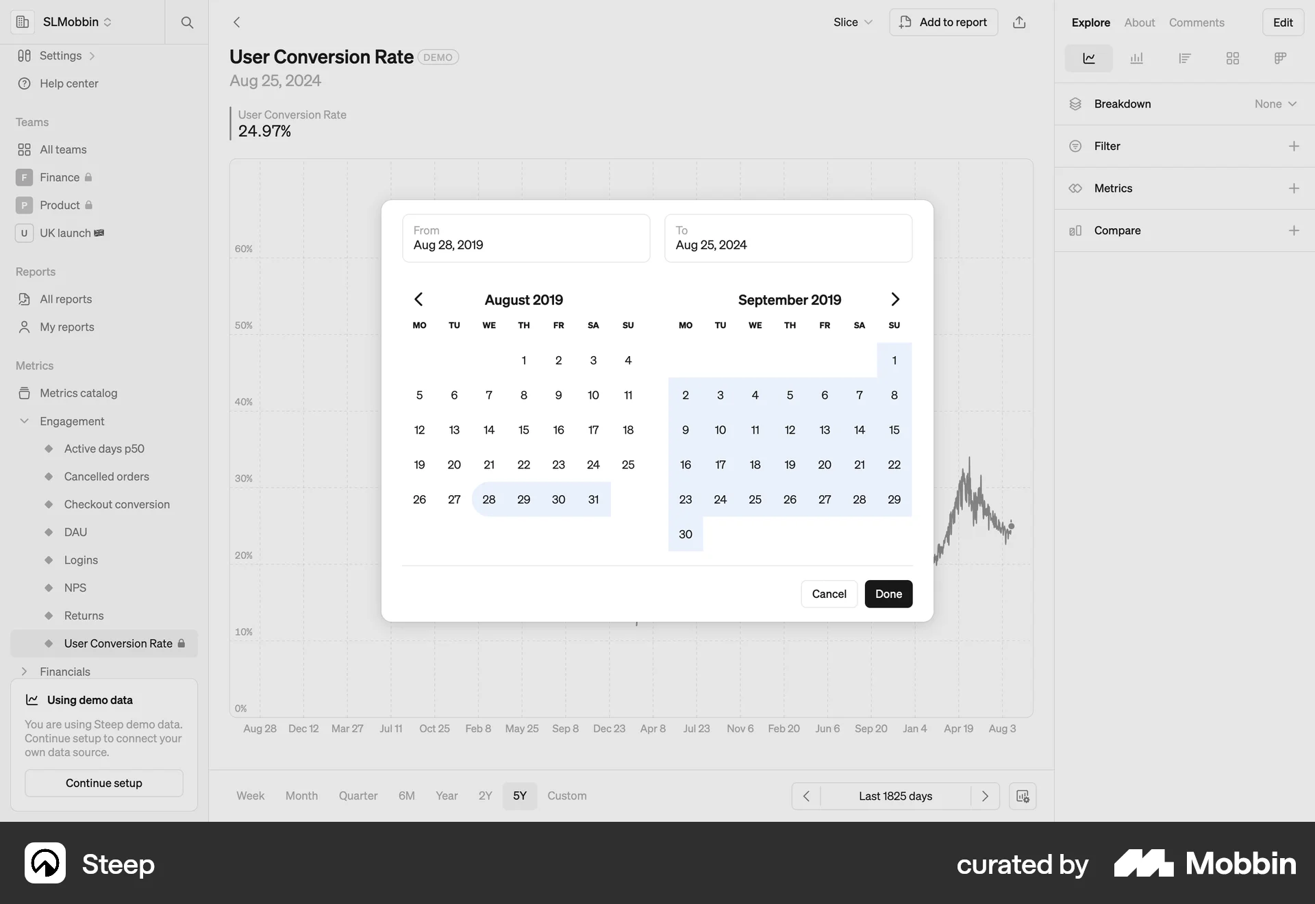Viewport: 1315px width, 904px height.
Task: Switch to the bar chart view
Action: pos(1136,58)
